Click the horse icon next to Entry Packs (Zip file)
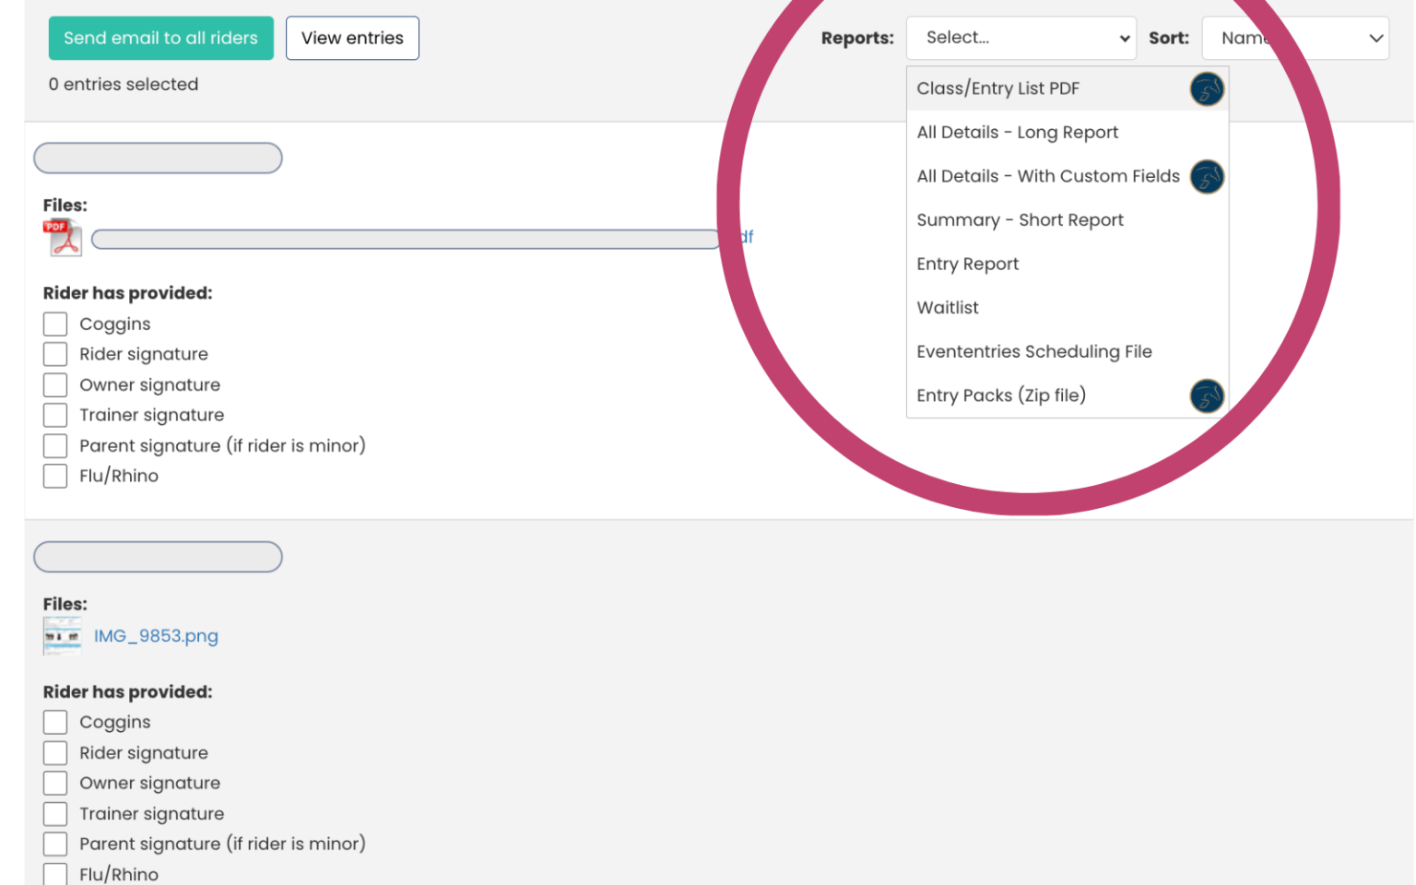The width and height of the screenshot is (1416, 885). coord(1207,396)
